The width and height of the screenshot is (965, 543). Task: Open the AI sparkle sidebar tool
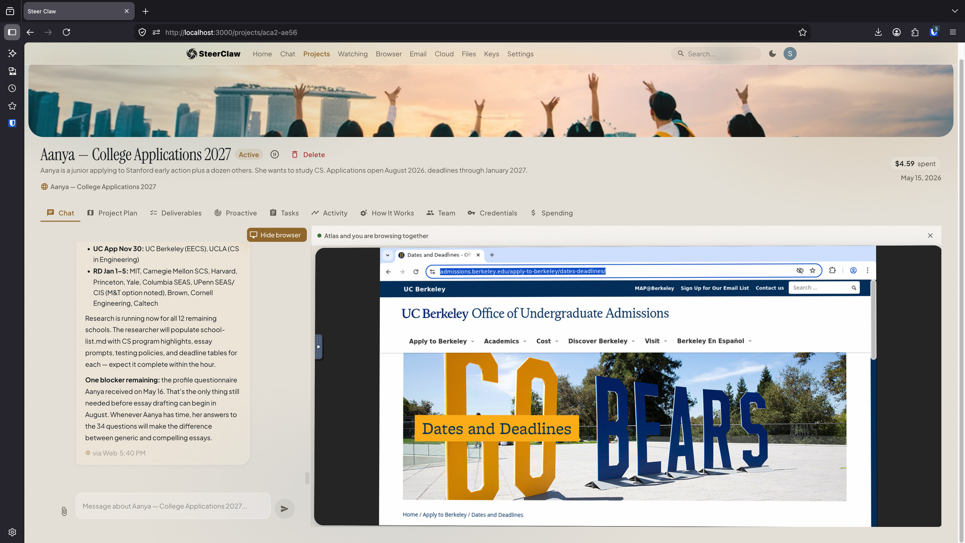click(12, 53)
